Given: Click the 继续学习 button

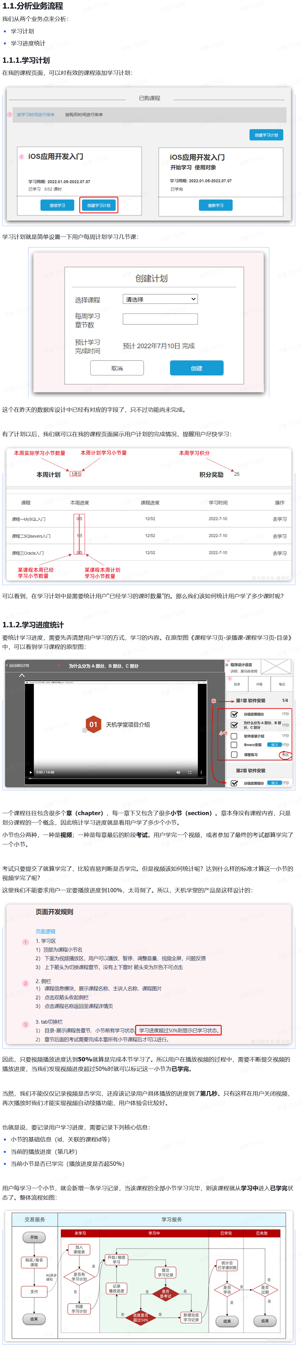Looking at the screenshot, I should 57,205.
